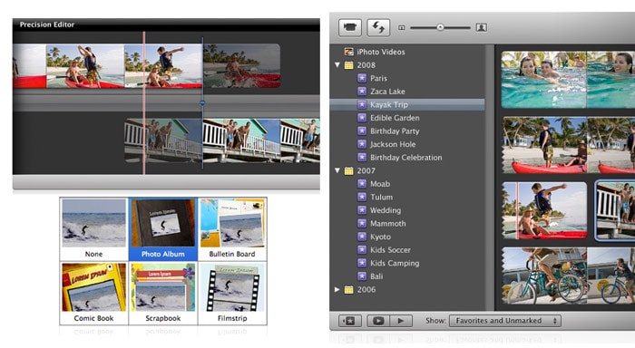Select the Kayak Trip event
The image size is (635, 348).
coord(407,104)
